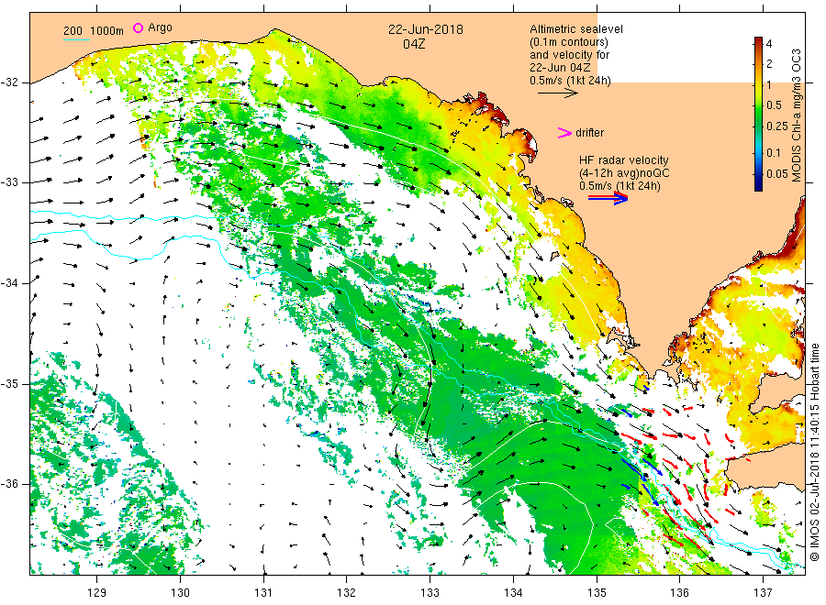The width and height of the screenshot is (826, 605).
Task: Click the '(4-12h avg)noQC' text
Action: click(624, 173)
